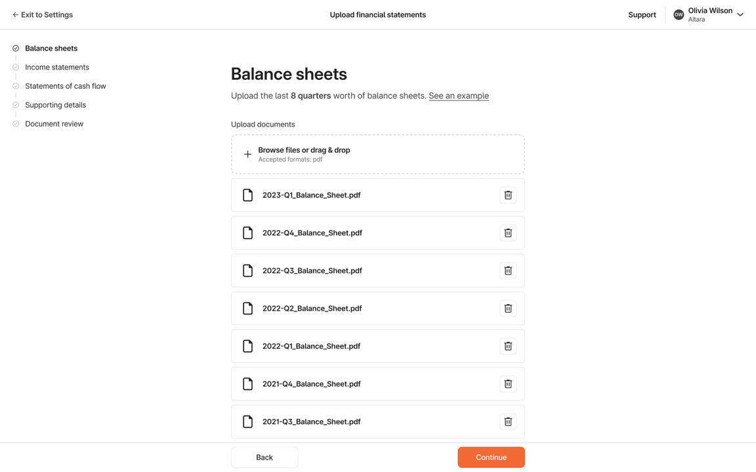756x472 pixels.
Task: Trash the 2021-Q4_Balance_Sheet.pdf document
Action: pyautogui.click(x=508, y=384)
